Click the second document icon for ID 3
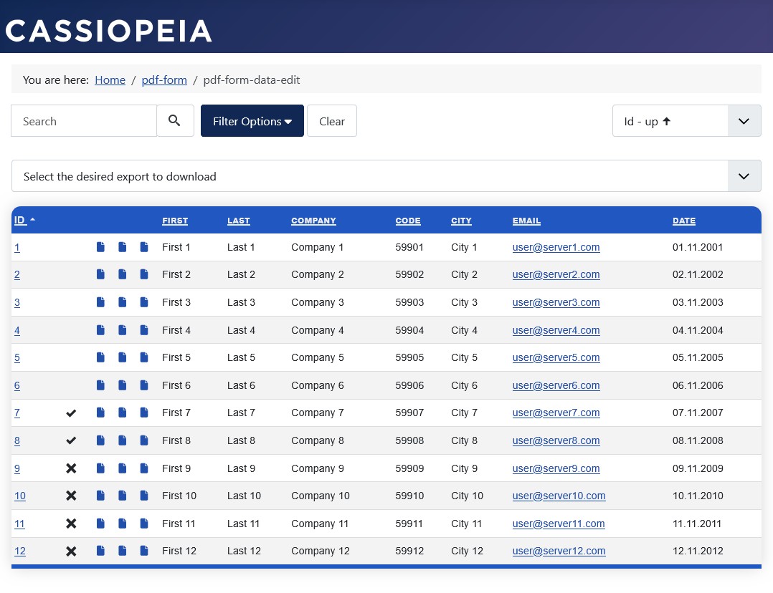This screenshot has height=593, width=773. pyautogui.click(x=122, y=302)
